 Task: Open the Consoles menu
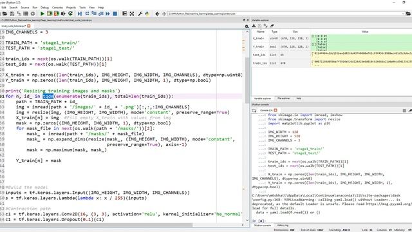point(57,8)
